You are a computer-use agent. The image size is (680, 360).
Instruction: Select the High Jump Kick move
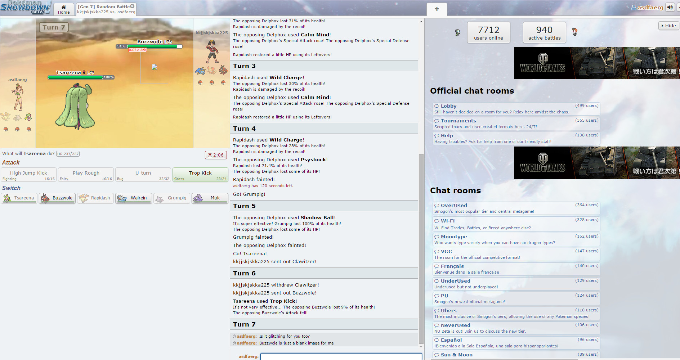click(28, 175)
